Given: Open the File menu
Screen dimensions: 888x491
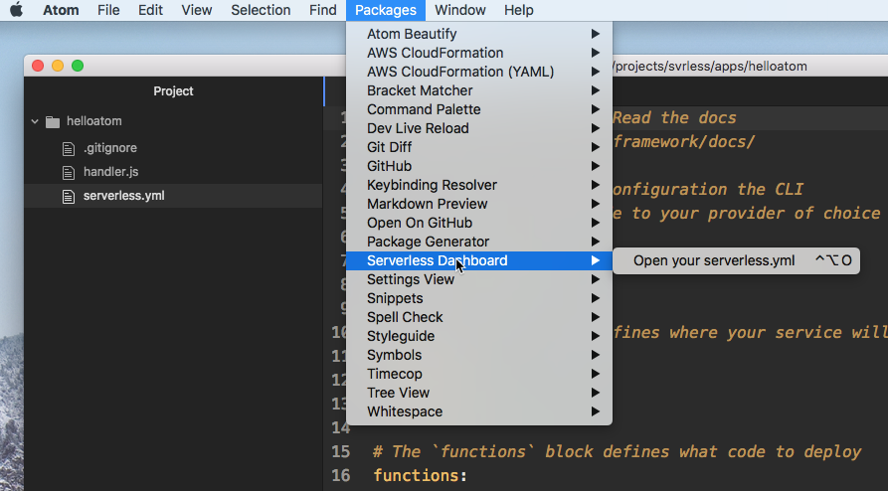Looking at the screenshot, I should (108, 10).
